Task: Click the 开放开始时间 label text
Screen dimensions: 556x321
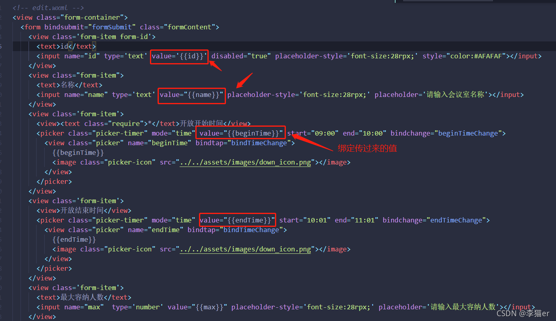Action: tap(201, 123)
